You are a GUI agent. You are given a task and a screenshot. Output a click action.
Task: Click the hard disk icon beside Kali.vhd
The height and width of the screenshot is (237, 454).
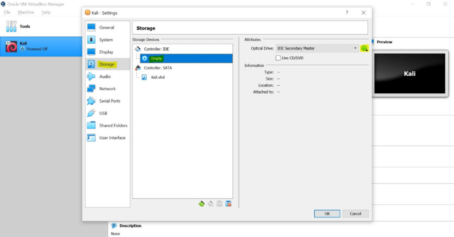[x=144, y=77]
